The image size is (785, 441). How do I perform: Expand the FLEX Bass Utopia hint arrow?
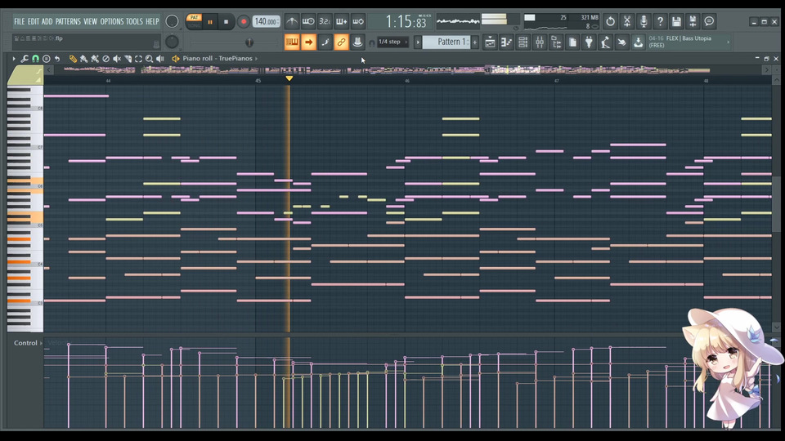pyautogui.click(x=728, y=42)
